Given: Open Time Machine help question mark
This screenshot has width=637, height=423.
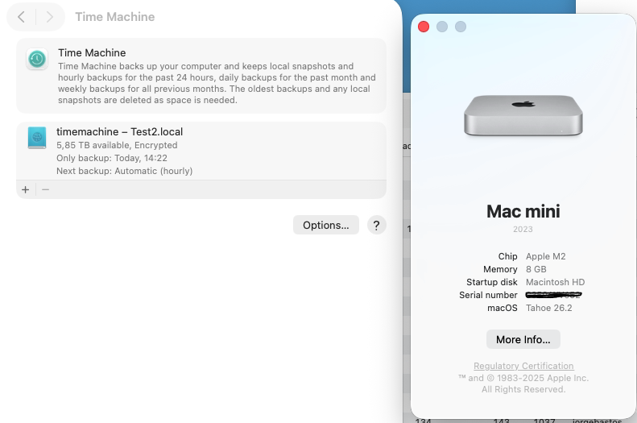Looking at the screenshot, I should (x=377, y=225).
